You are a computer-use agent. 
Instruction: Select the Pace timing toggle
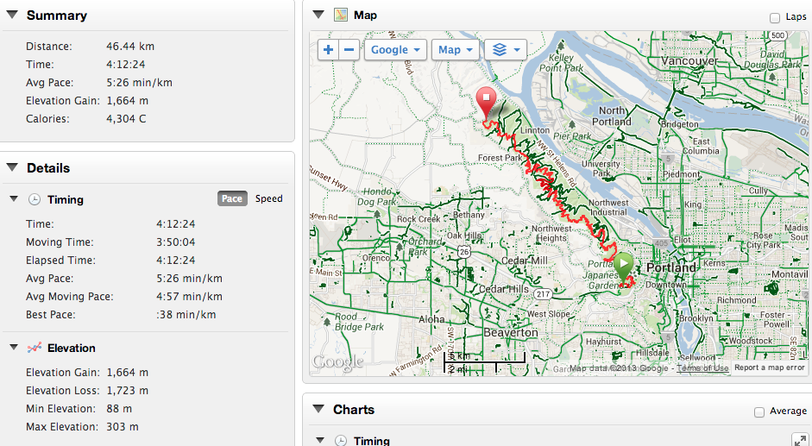pyautogui.click(x=232, y=198)
